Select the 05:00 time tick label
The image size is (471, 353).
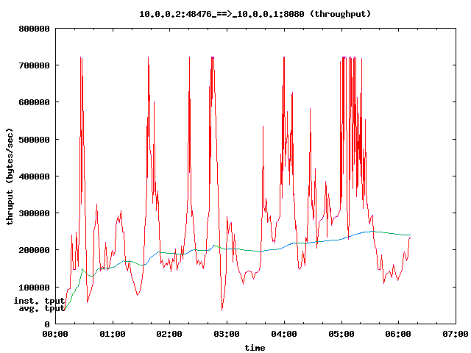(341, 334)
